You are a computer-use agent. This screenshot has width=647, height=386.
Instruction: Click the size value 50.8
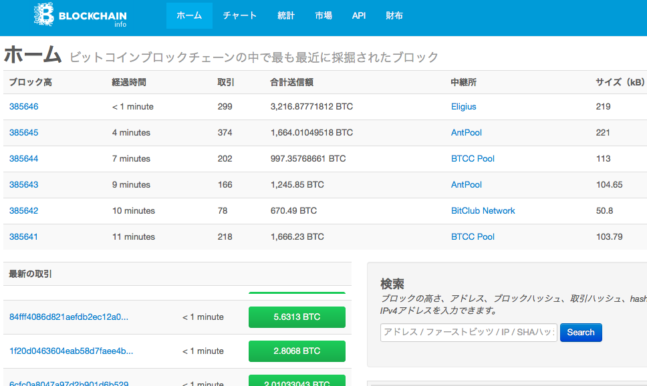click(604, 211)
